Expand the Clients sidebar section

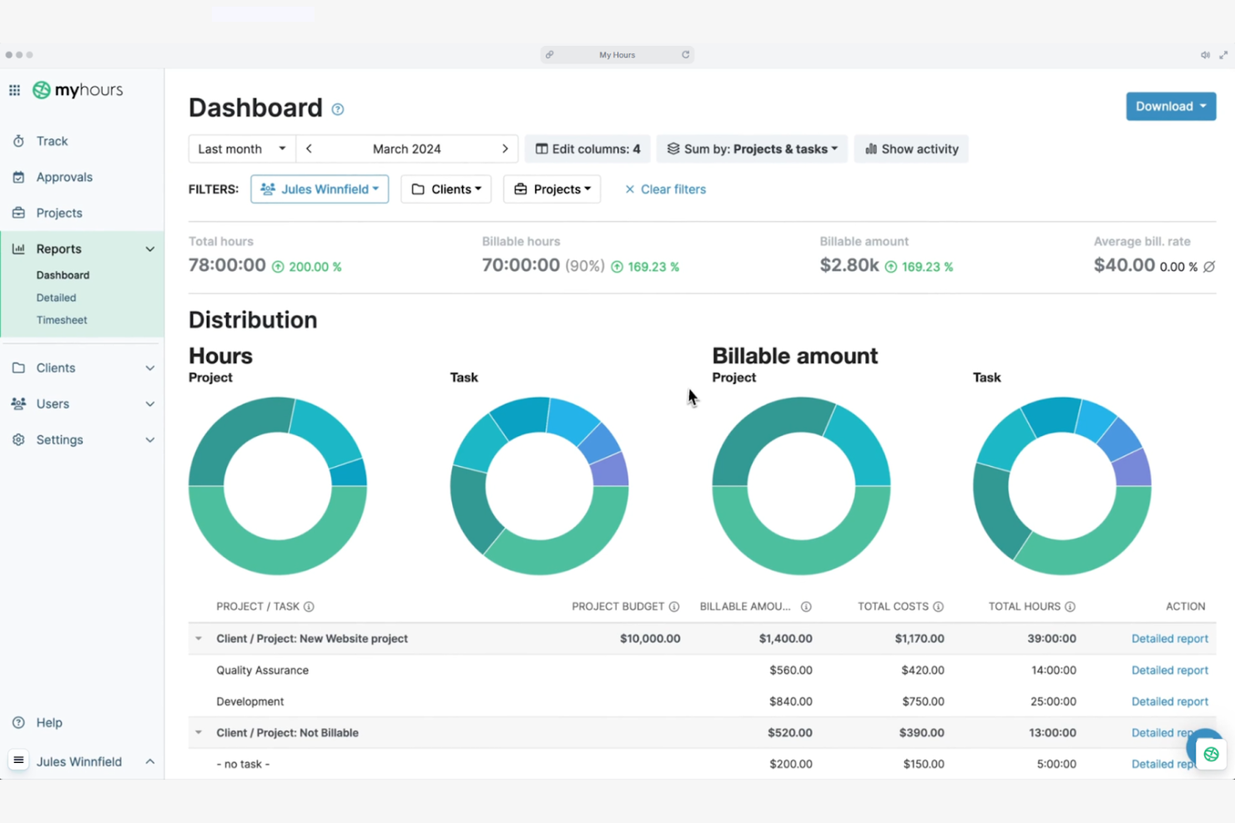(150, 368)
